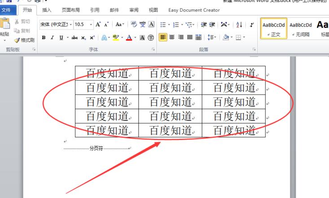
Task: Click the decrease indent icon
Action: pos(204,25)
